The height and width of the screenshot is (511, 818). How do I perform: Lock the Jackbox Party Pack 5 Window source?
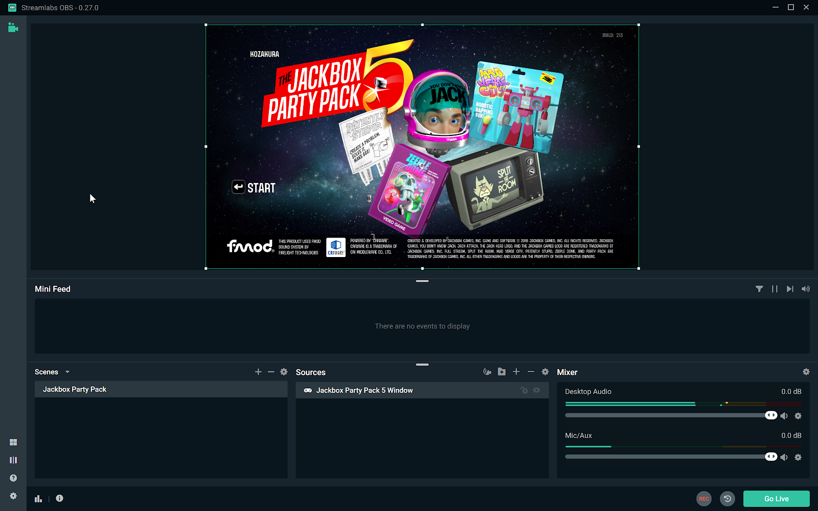point(524,390)
